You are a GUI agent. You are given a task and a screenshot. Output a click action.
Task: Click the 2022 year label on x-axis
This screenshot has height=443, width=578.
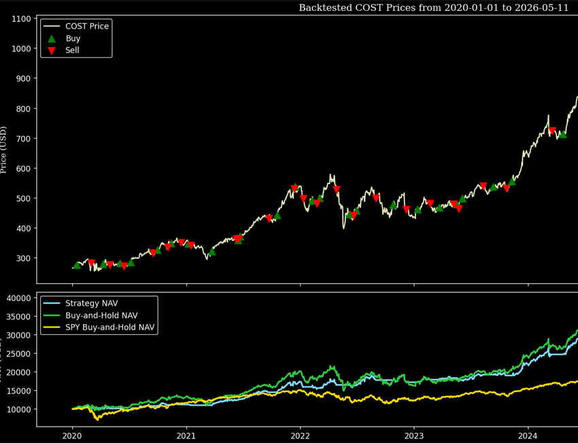tap(300, 436)
